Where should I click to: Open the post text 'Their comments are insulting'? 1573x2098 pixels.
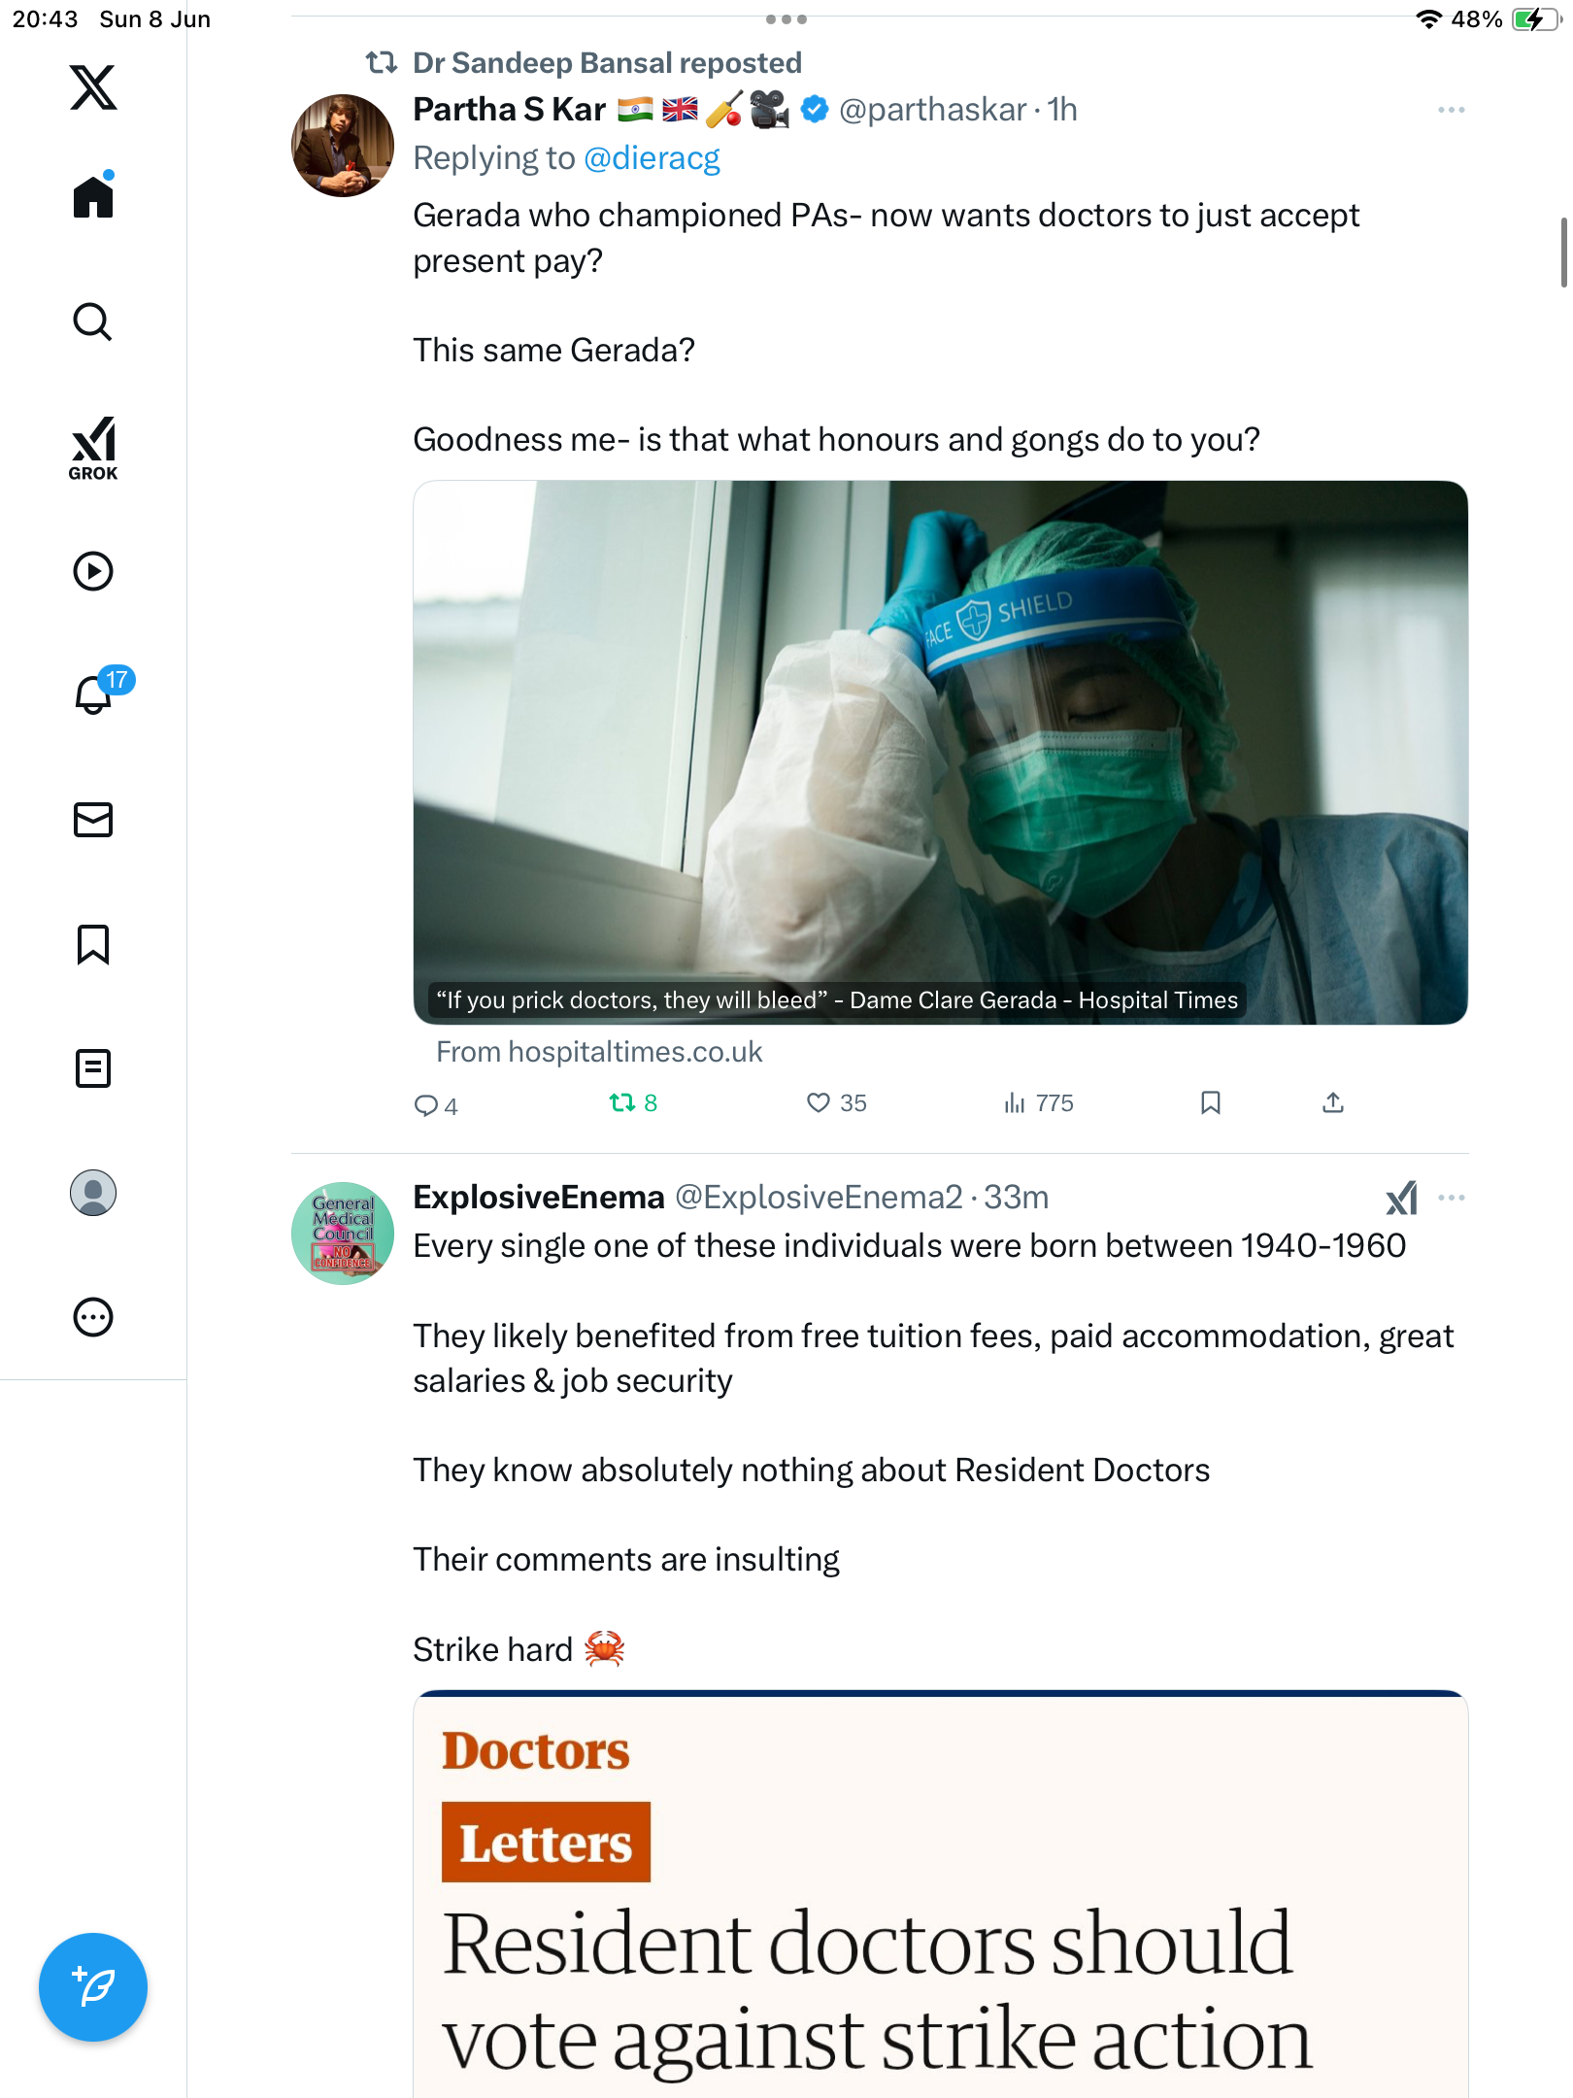pyautogui.click(x=626, y=1560)
